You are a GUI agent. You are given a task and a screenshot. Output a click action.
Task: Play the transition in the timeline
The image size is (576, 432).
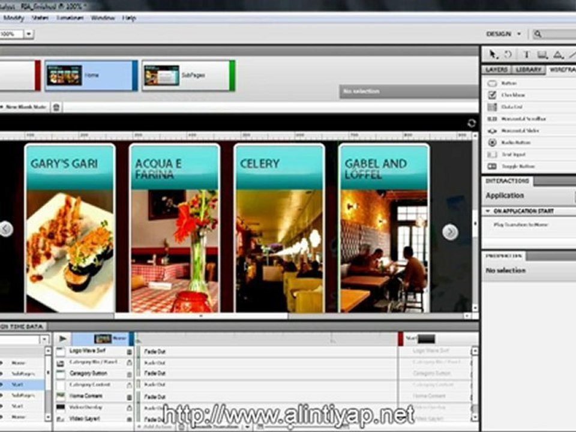pos(63,338)
